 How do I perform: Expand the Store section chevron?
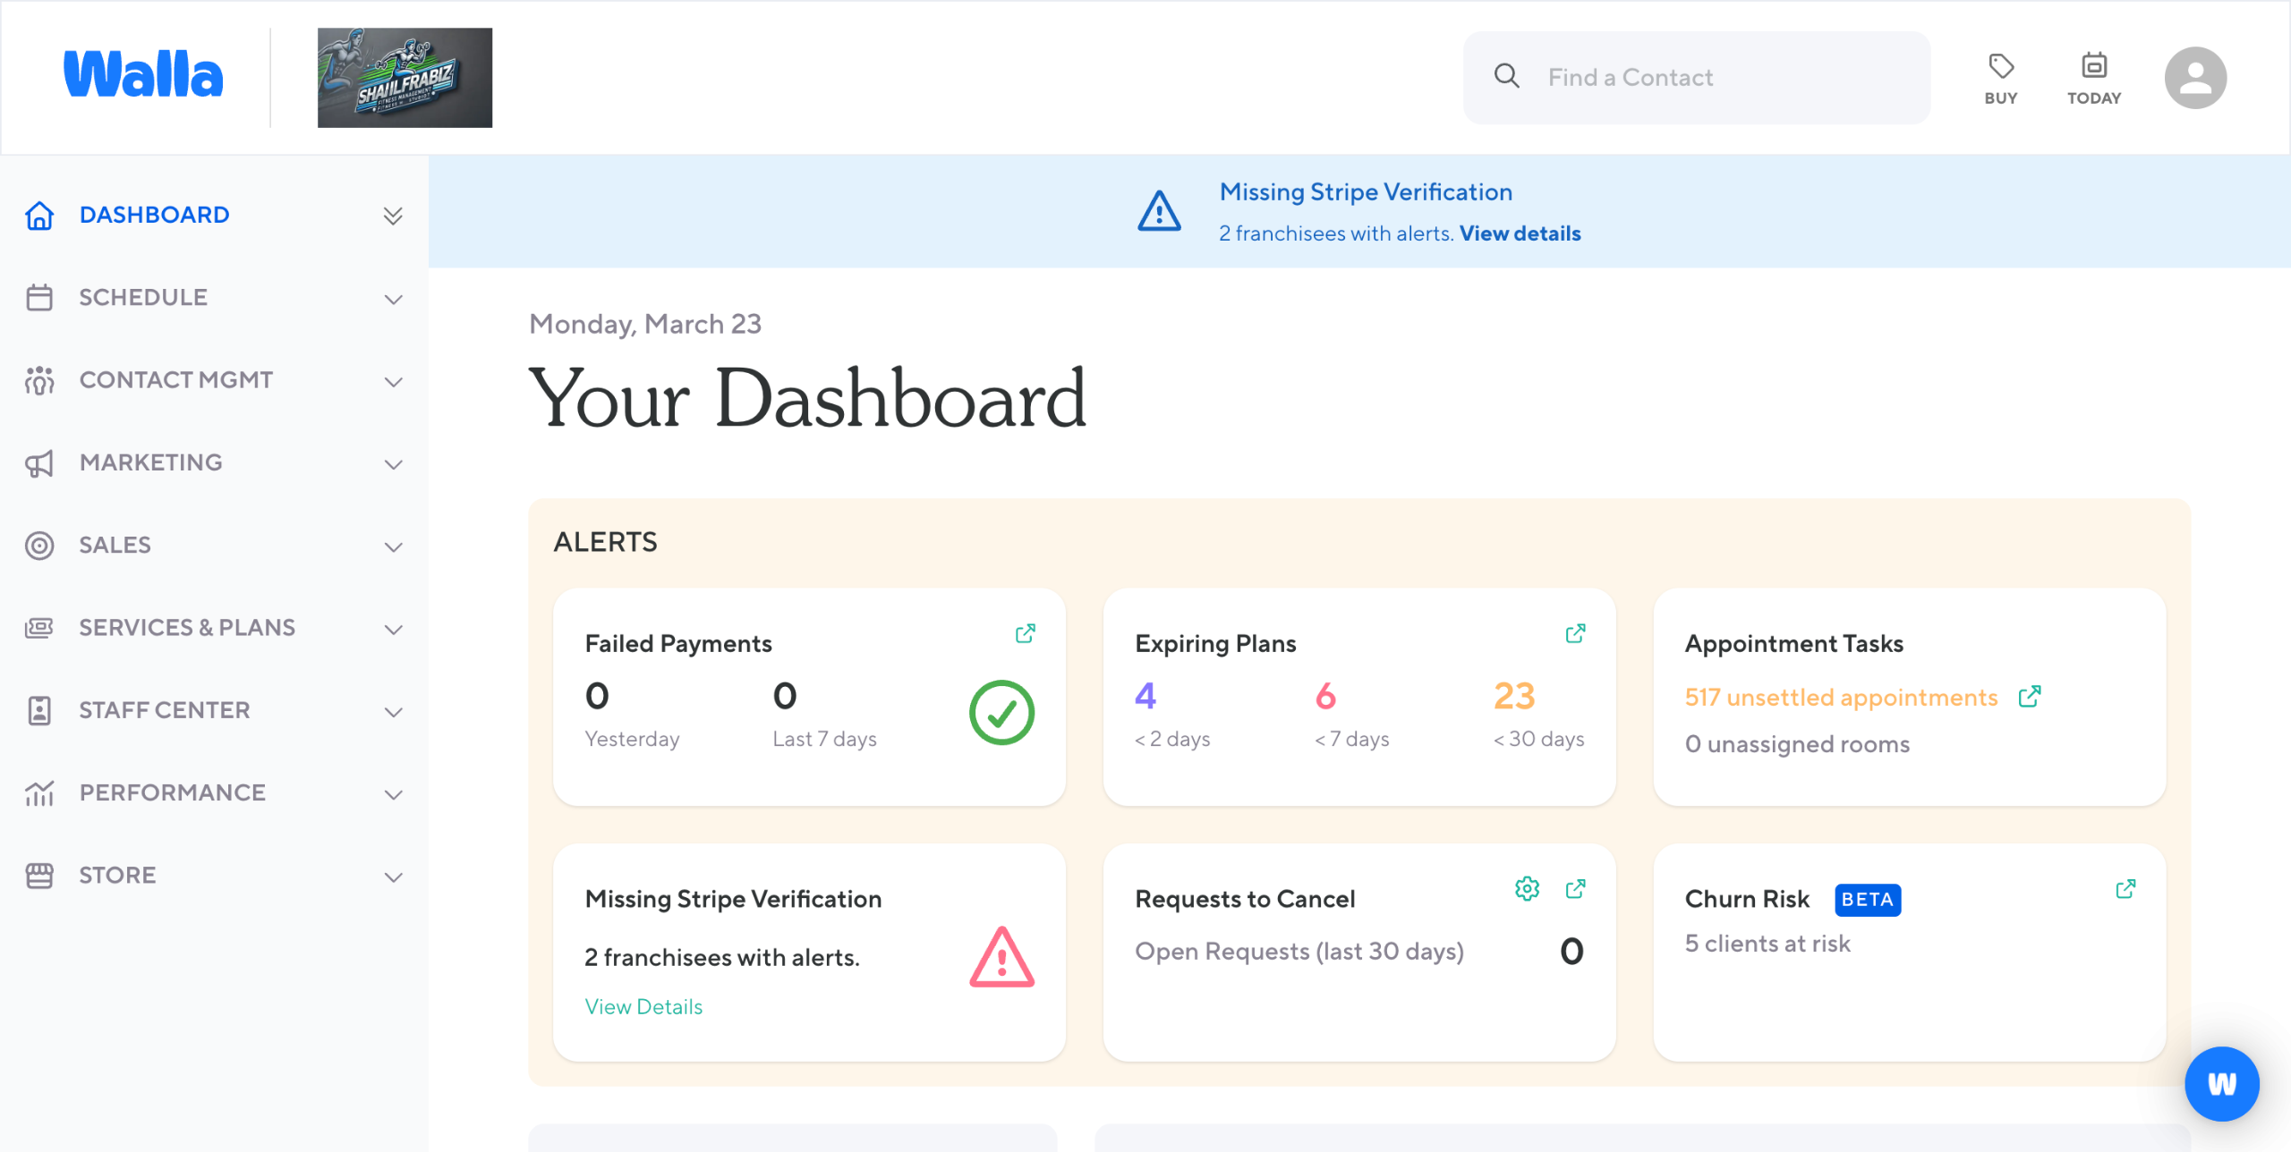[393, 877]
